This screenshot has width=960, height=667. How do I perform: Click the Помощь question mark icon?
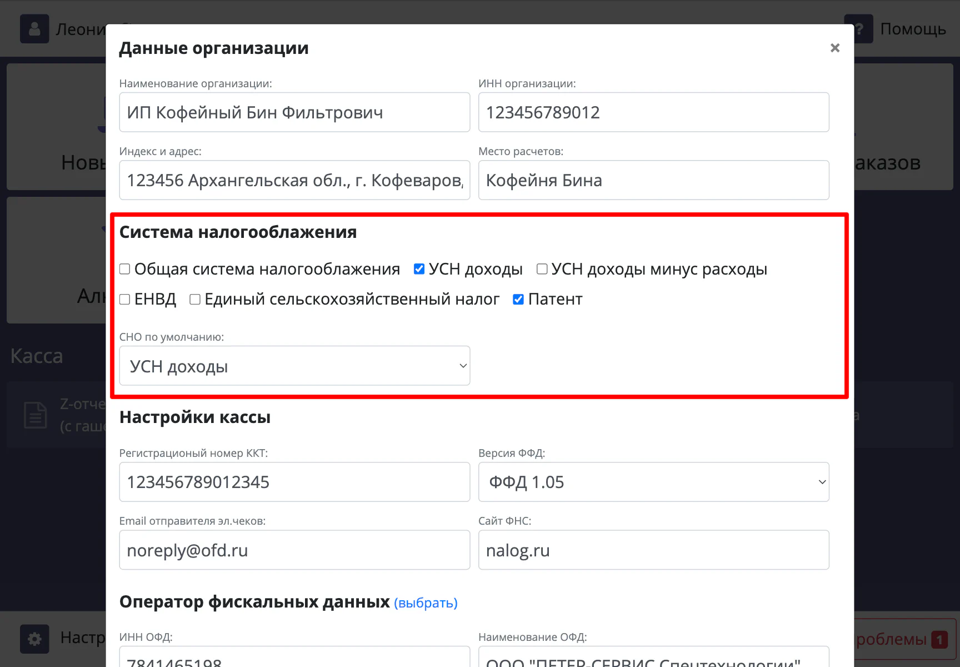pyautogui.click(x=859, y=29)
